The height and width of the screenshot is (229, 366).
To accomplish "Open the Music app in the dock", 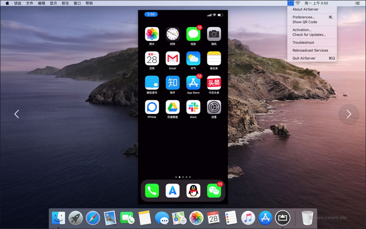I will click(x=248, y=218).
